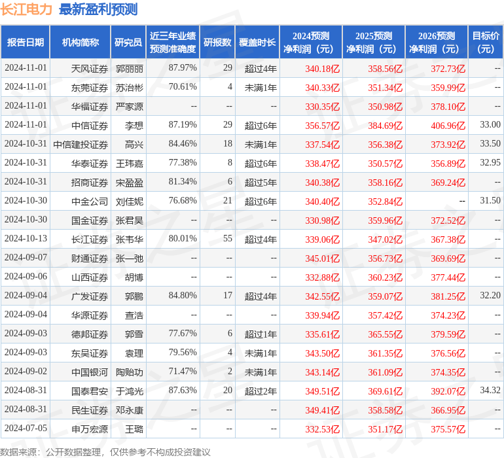Click target price 32.95
Image resolution: width=504 pixels, height=458 pixels.
(490, 162)
